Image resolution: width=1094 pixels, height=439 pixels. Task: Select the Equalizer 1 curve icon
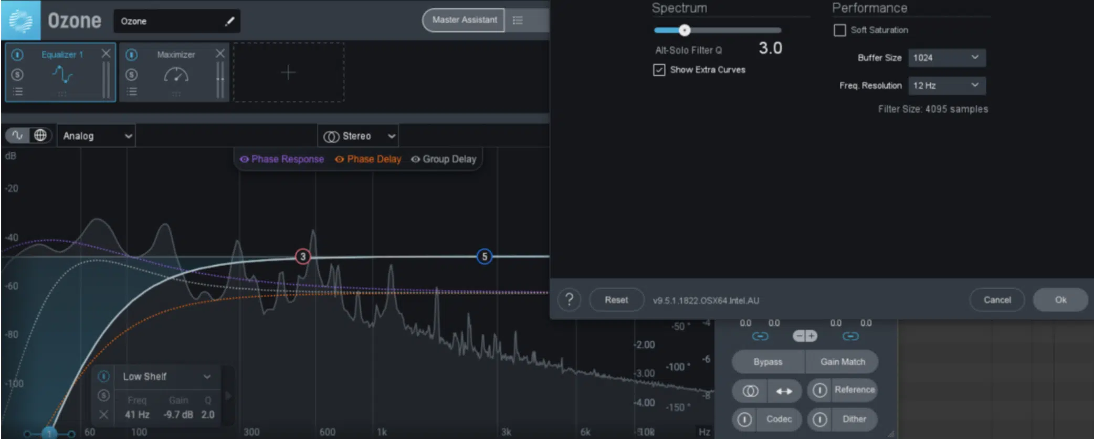(62, 75)
